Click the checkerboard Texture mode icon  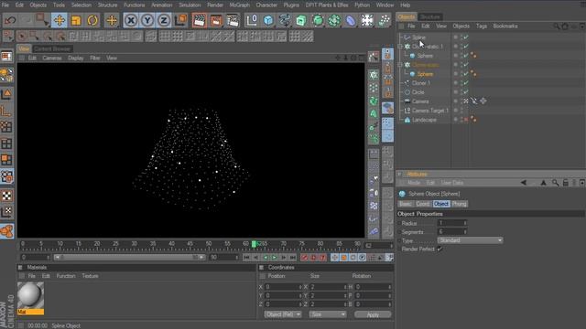(6, 196)
